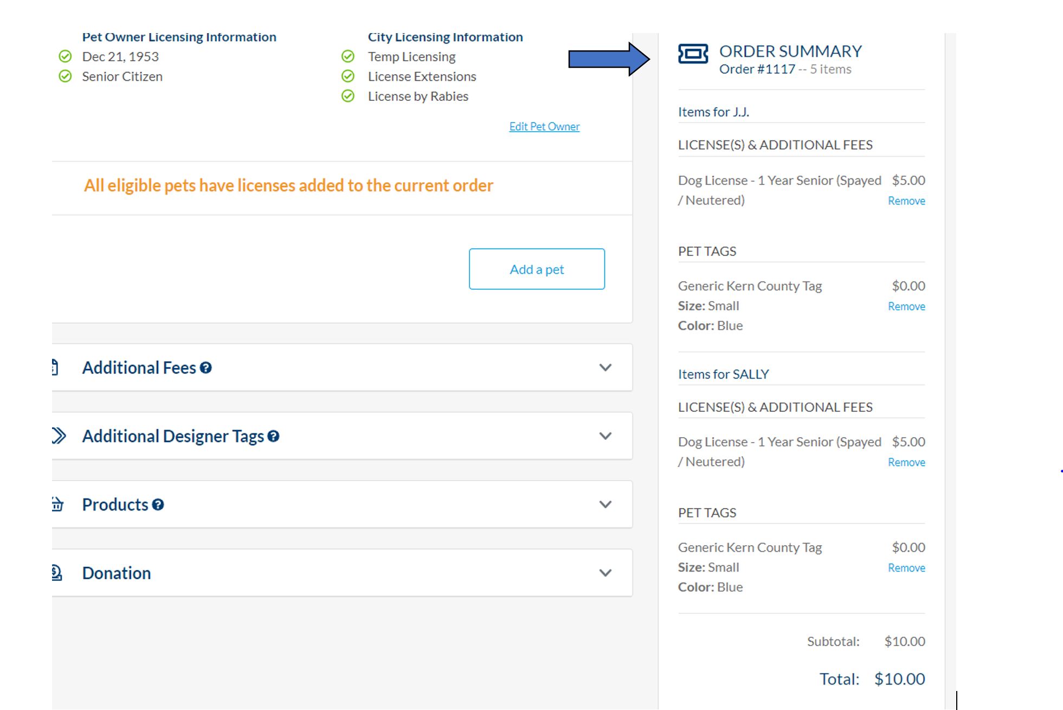Viewport: 1063px width, 710px height.
Task: Open the help icon next to Products
Action: pyautogui.click(x=157, y=505)
